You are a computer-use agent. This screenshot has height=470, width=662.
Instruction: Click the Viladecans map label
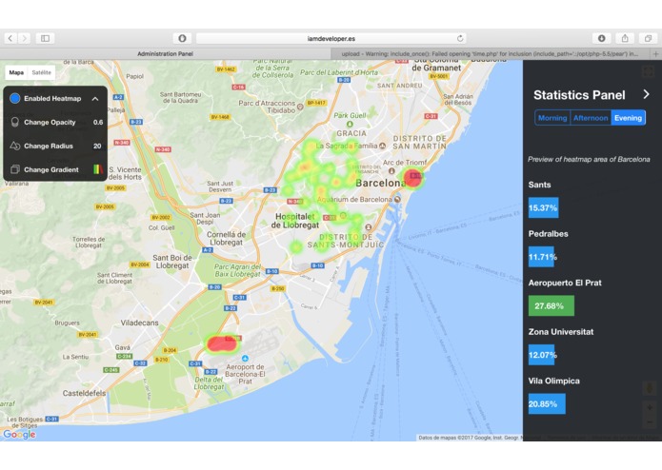140,323
